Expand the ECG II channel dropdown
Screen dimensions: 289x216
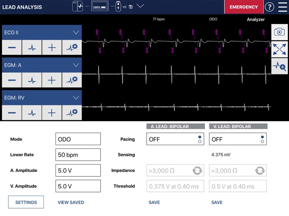pos(76,33)
